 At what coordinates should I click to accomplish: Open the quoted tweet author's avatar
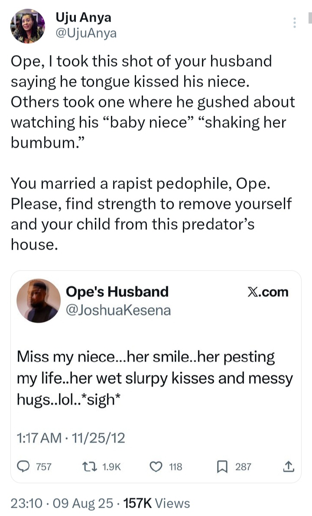tap(38, 300)
